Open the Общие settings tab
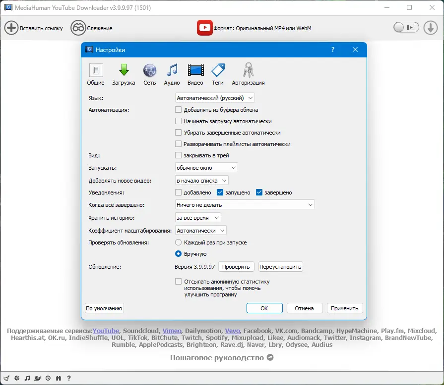444x385 pixels. [x=96, y=74]
